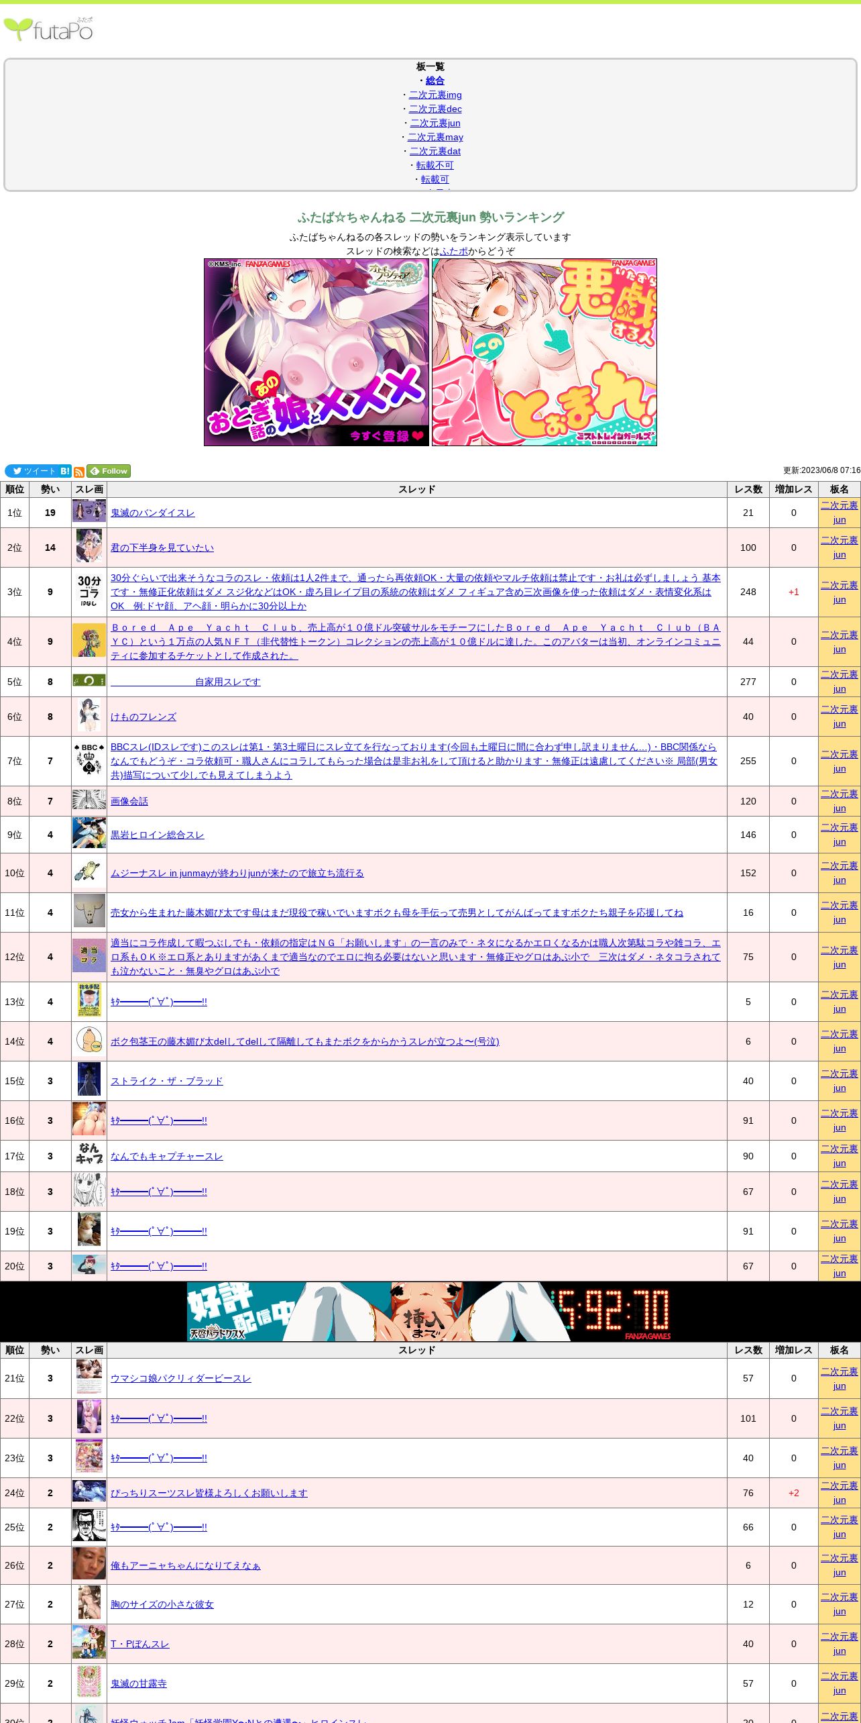This screenshot has width=861, height=1723.
Task: Open thread なんでもキャプチャースレ
Action: point(167,1156)
